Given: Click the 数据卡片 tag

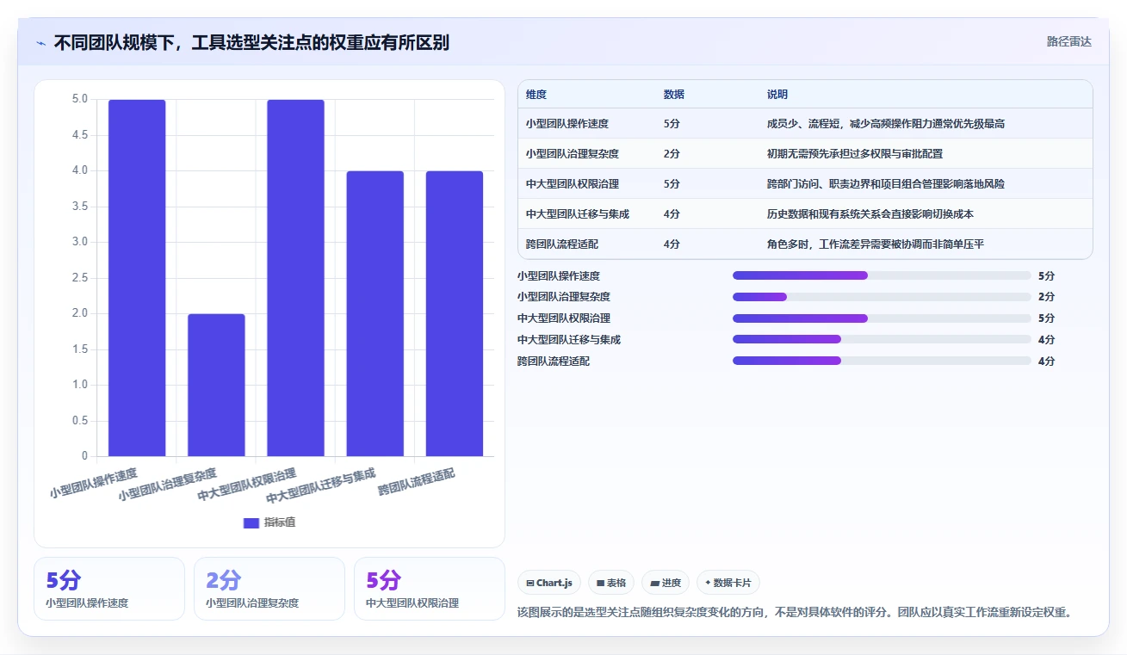Looking at the screenshot, I should point(728,583).
